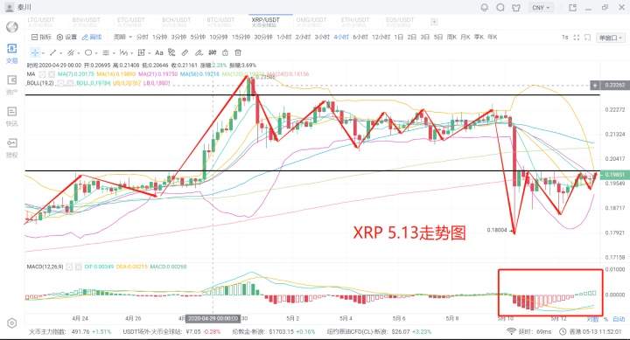Click the screenshot capture icon

587,38
